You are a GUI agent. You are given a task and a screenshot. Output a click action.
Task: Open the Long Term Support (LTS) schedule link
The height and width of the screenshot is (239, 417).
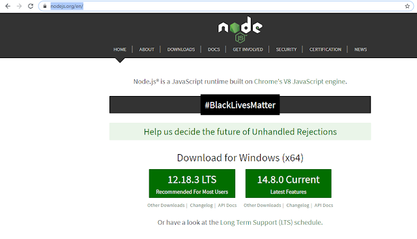(271, 223)
